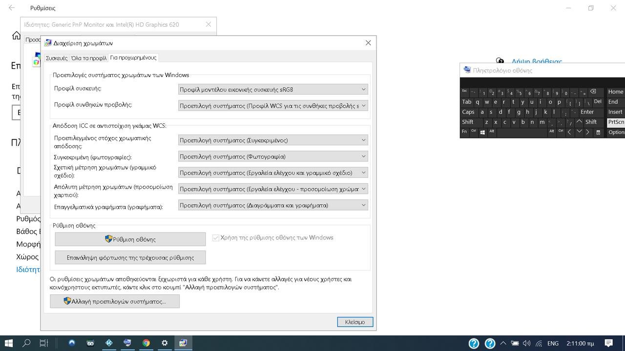The image size is (625, 351).
Task: Open Σχετική μέτρηση χρωμάτων dropdown
Action: point(273,173)
